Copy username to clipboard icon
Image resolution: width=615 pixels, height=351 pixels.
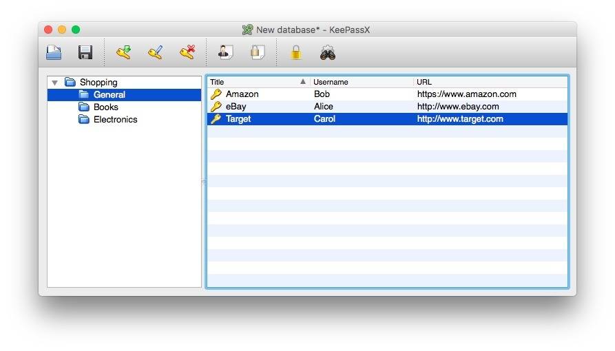tap(225, 52)
